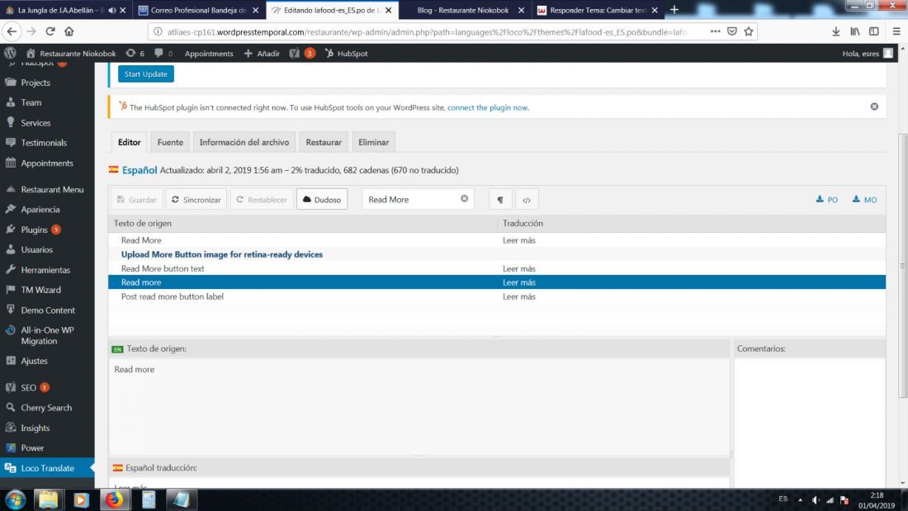This screenshot has width=908, height=511.
Task: Select the highlighted Read more row
Action: click(497, 282)
